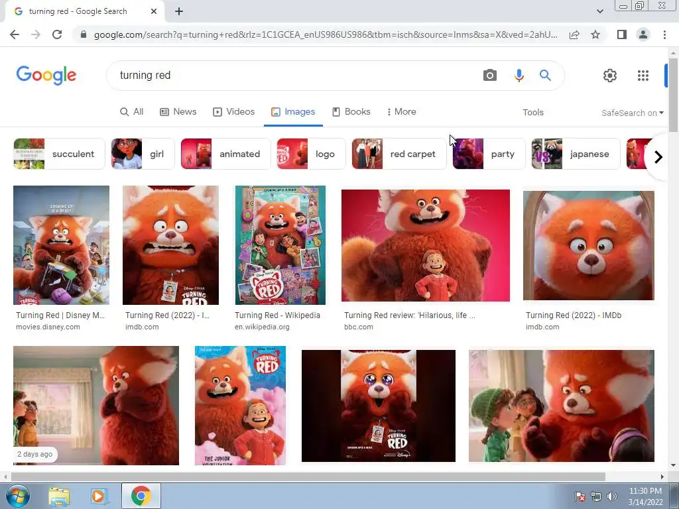Search by image with the camera icon
679x509 pixels.
click(490, 76)
